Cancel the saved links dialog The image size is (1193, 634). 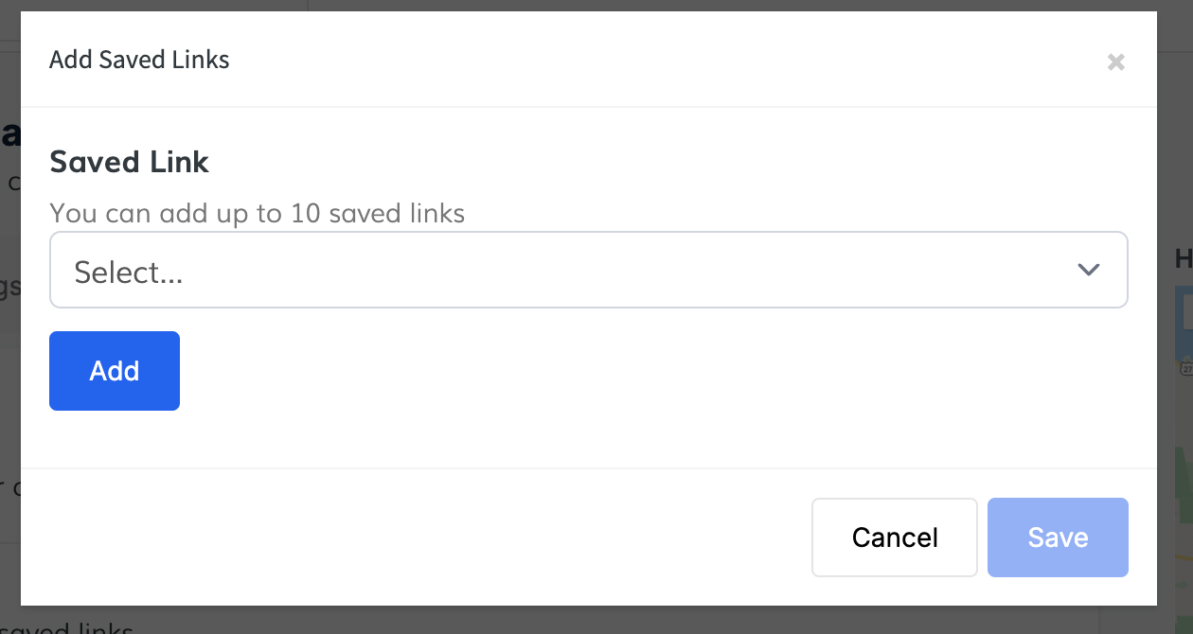pyautogui.click(x=894, y=537)
